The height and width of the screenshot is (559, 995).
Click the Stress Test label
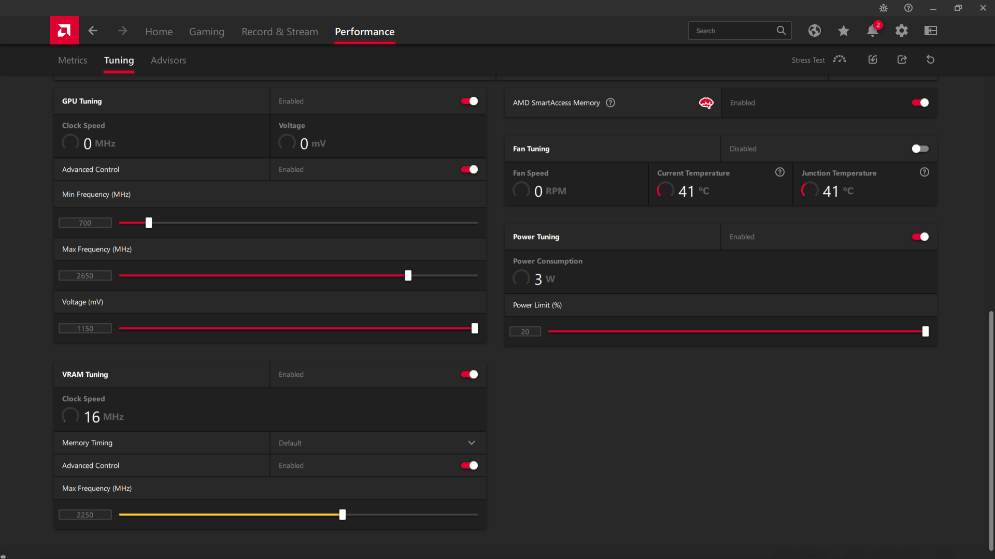[x=808, y=60]
